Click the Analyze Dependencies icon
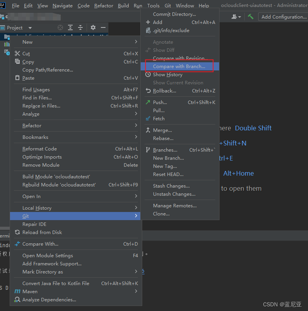This screenshot has width=308, height=311. coord(17,299)
